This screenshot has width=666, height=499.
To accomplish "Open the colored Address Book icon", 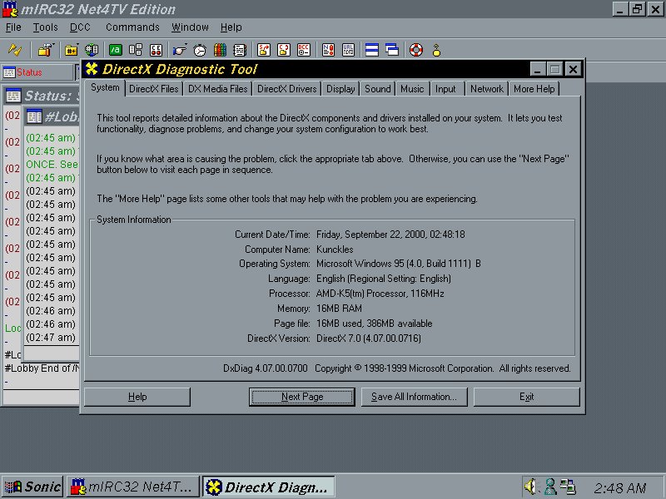I will (x=220, y=50).
